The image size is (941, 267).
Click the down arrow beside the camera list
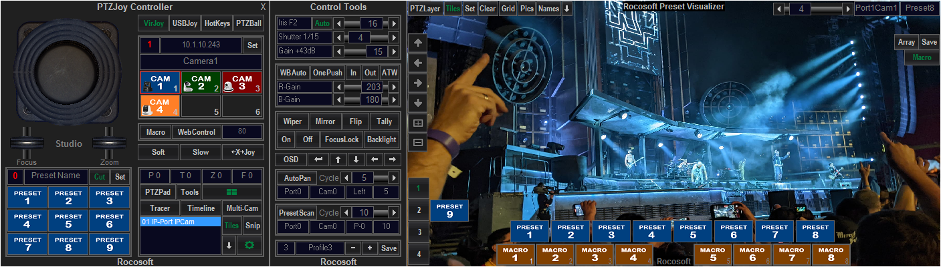[229, 245]
